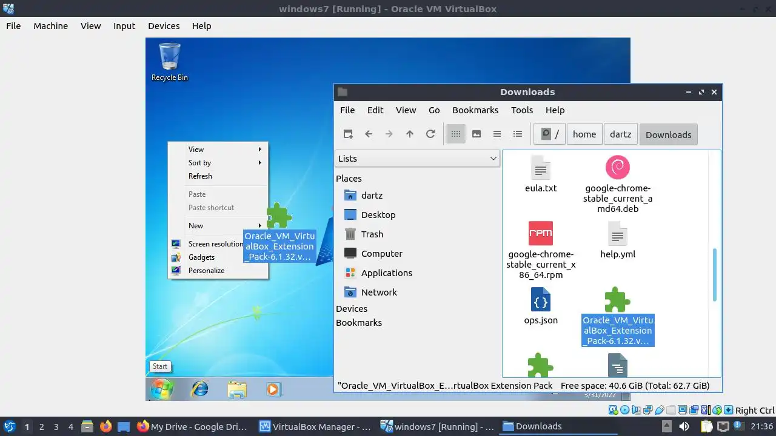Viewport: 776px width, 436px height.
Task: Open View menu in Downloads window
Action: [406, 110]
